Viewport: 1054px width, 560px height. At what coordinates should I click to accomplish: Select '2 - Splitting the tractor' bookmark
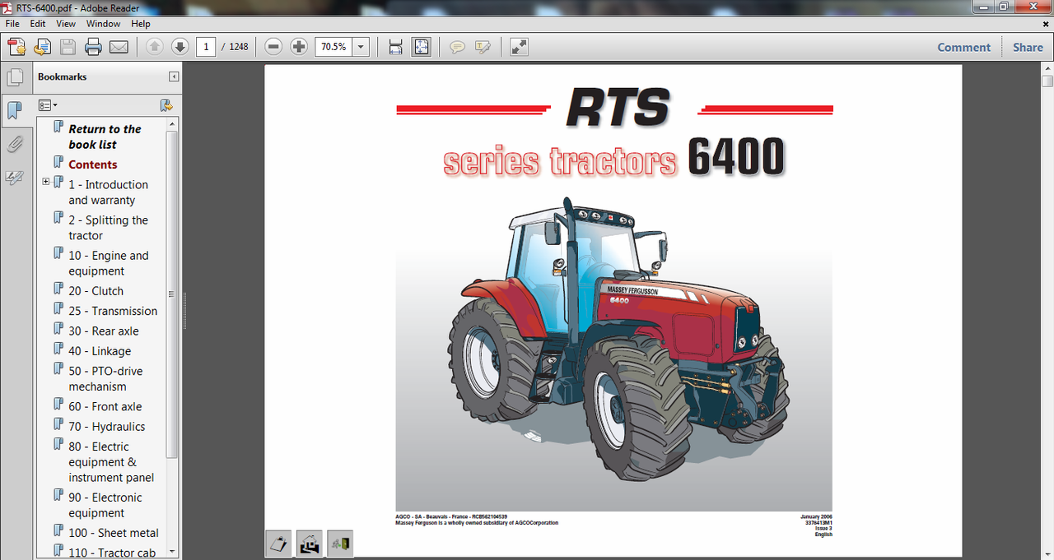(x=108, y=228)
